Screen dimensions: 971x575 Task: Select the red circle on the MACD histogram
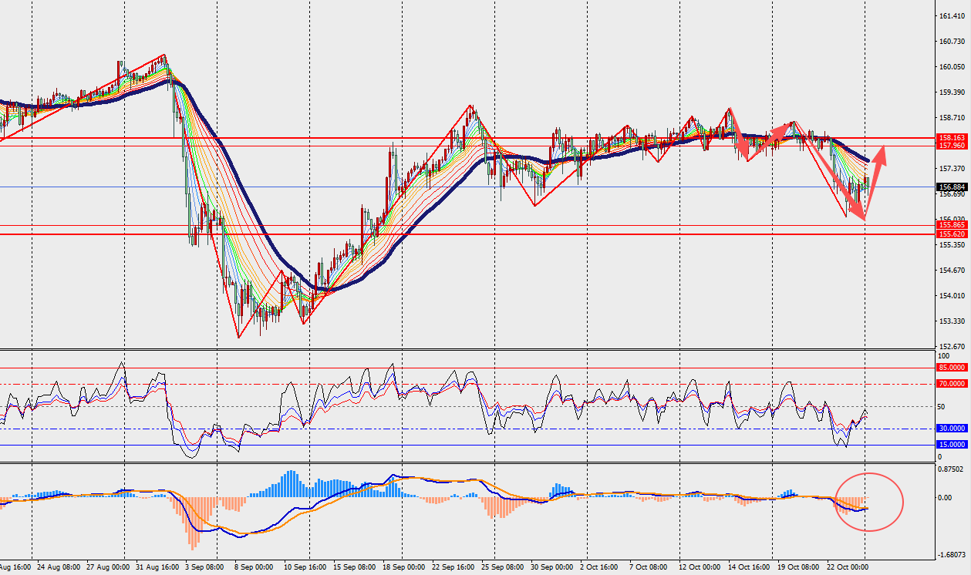coord(869,502)
